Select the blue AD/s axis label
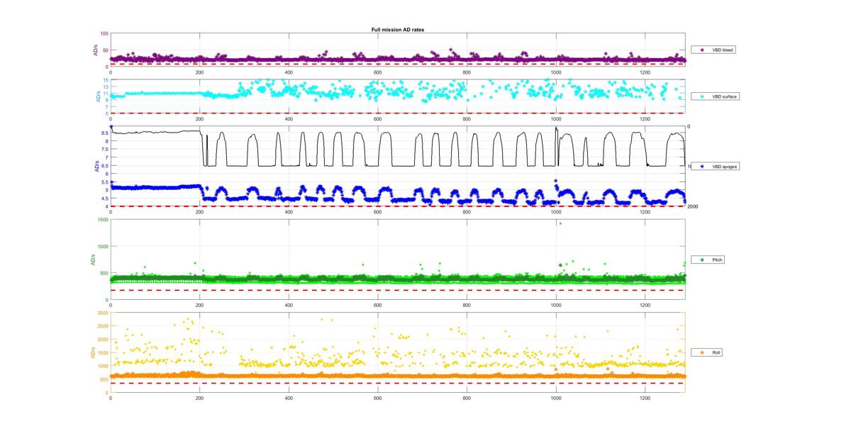Image resolution: width=851 pixels, height=441 pixels. click(x=96, y=167)
